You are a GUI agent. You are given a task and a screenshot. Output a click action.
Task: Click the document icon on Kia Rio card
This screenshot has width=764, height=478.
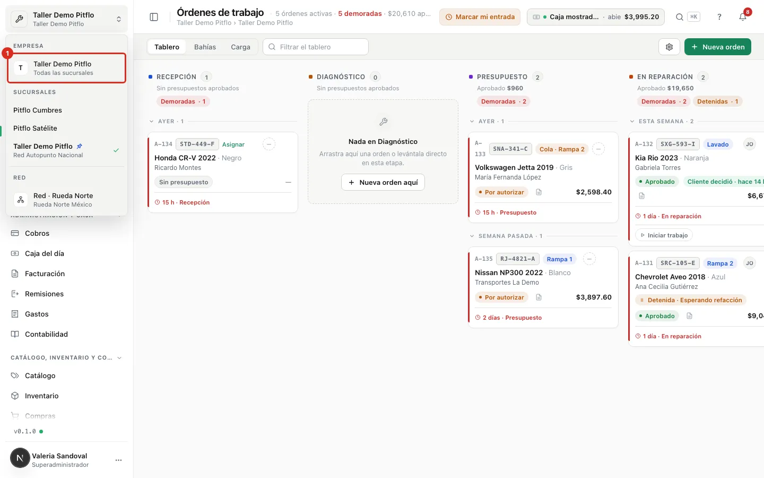[x=641, y=195]
